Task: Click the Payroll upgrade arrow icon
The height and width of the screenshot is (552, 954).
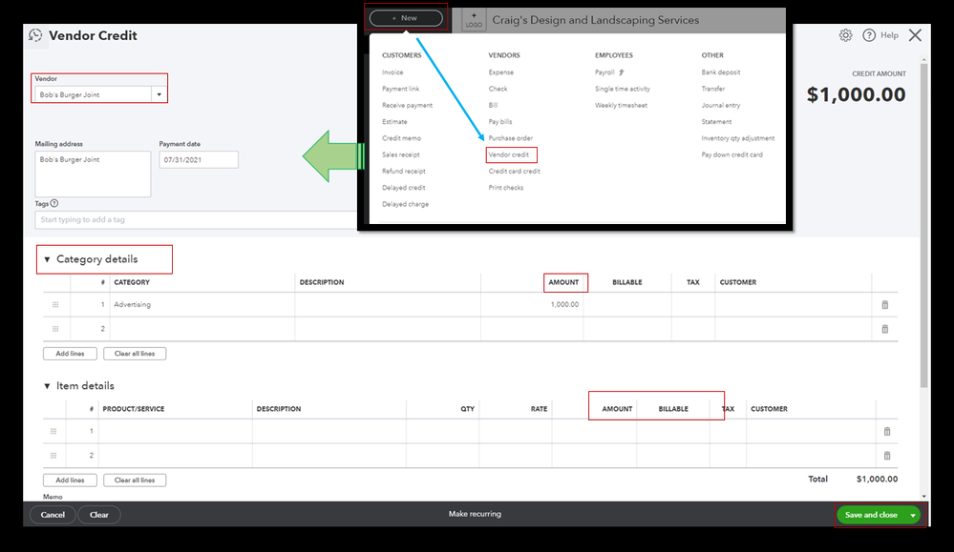Action: coord(621,72)
